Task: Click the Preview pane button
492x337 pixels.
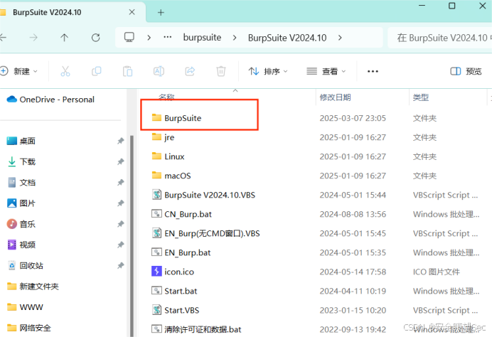Action: (x=466, y=71)
